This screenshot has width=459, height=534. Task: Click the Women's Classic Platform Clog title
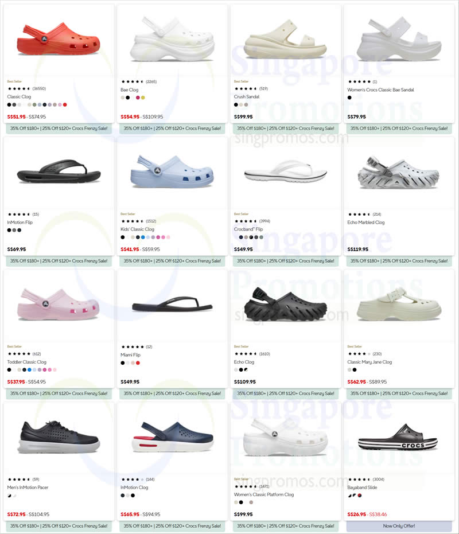264,494
